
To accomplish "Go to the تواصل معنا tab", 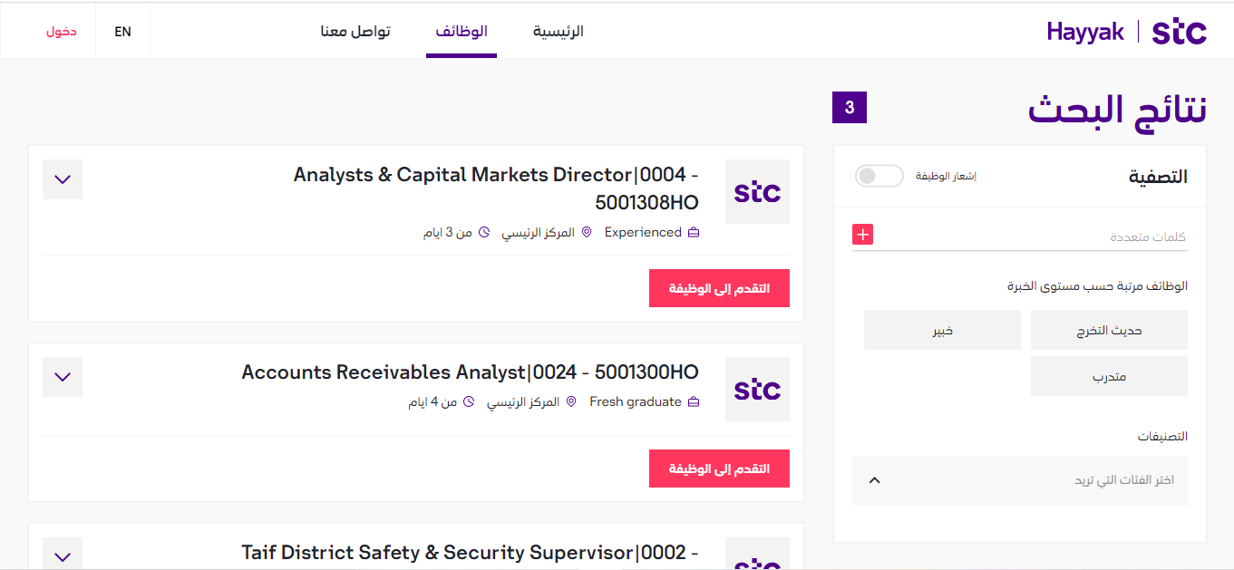I will 355,32.
